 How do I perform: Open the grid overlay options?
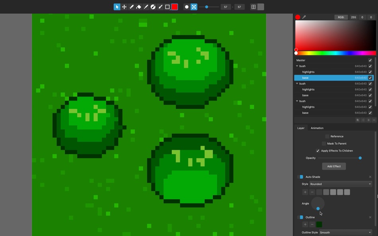point(254,7)
